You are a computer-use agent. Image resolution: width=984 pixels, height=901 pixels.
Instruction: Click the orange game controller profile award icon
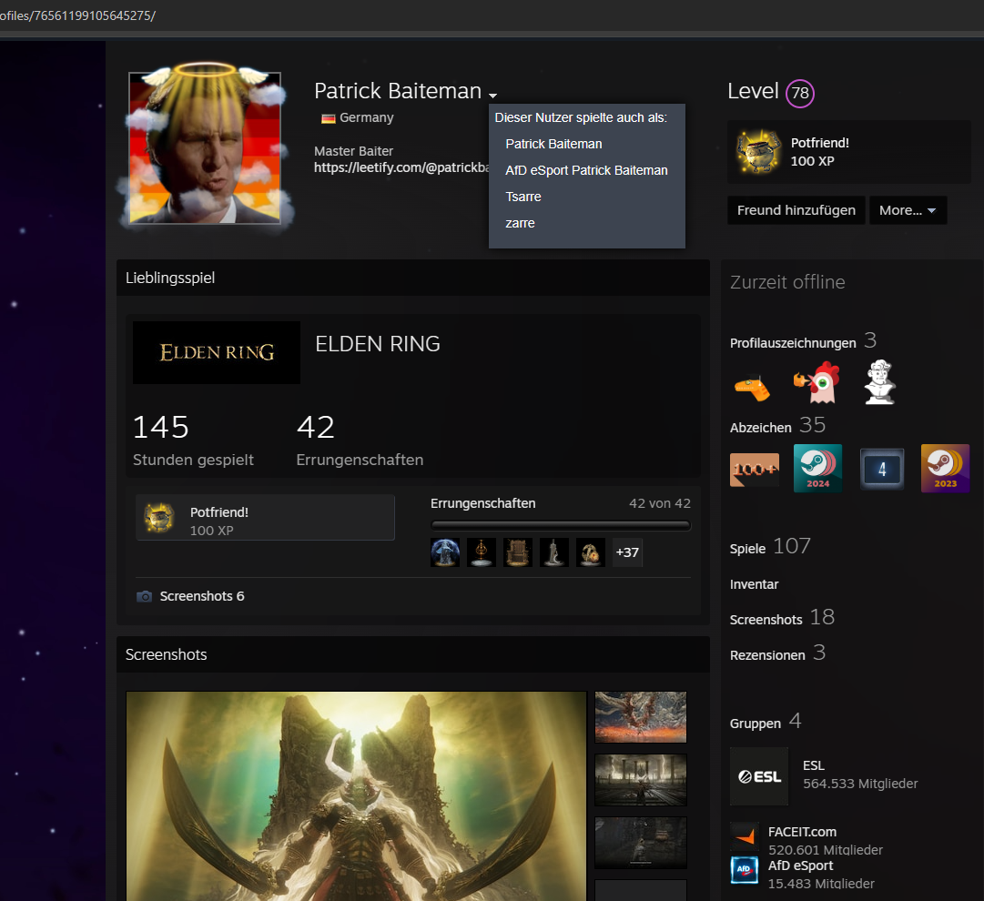click(752, 386)
